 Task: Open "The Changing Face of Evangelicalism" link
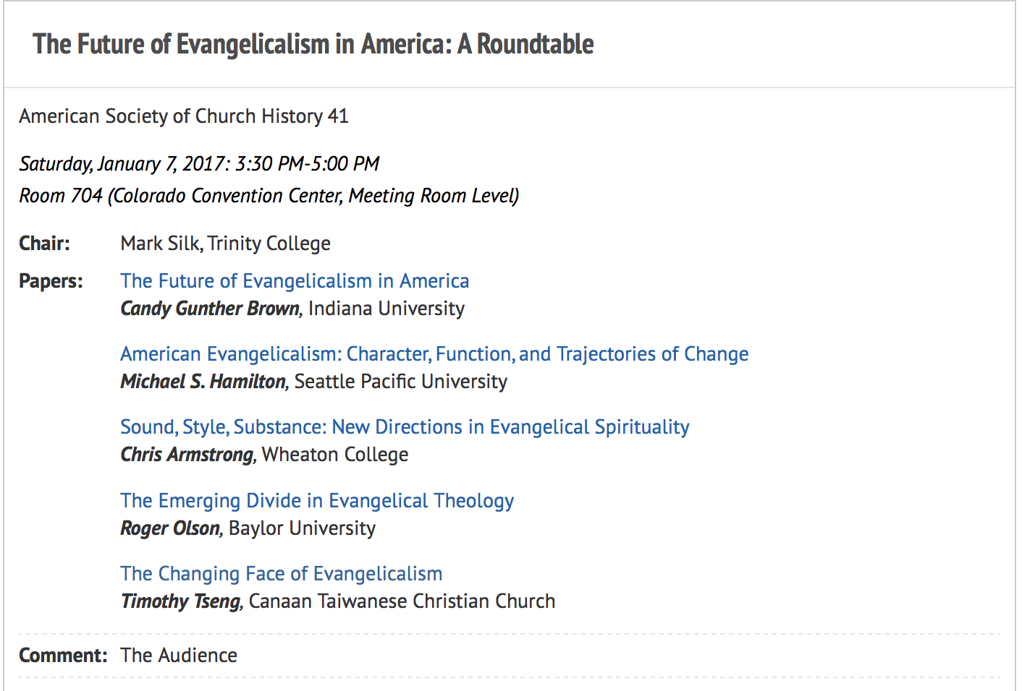coord(281,574)
